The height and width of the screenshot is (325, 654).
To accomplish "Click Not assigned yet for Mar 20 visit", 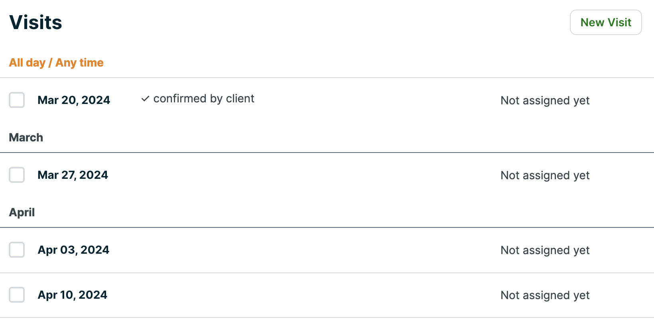I will (x=545, y=100).
